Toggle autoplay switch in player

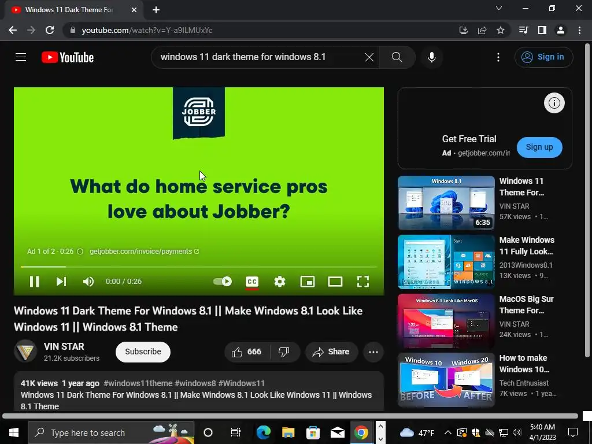223,282
